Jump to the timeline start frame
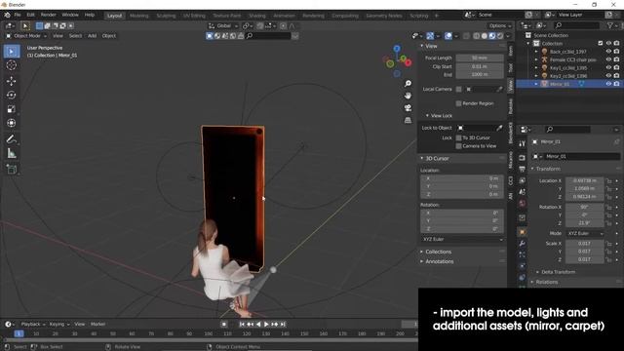 (242, 325)
